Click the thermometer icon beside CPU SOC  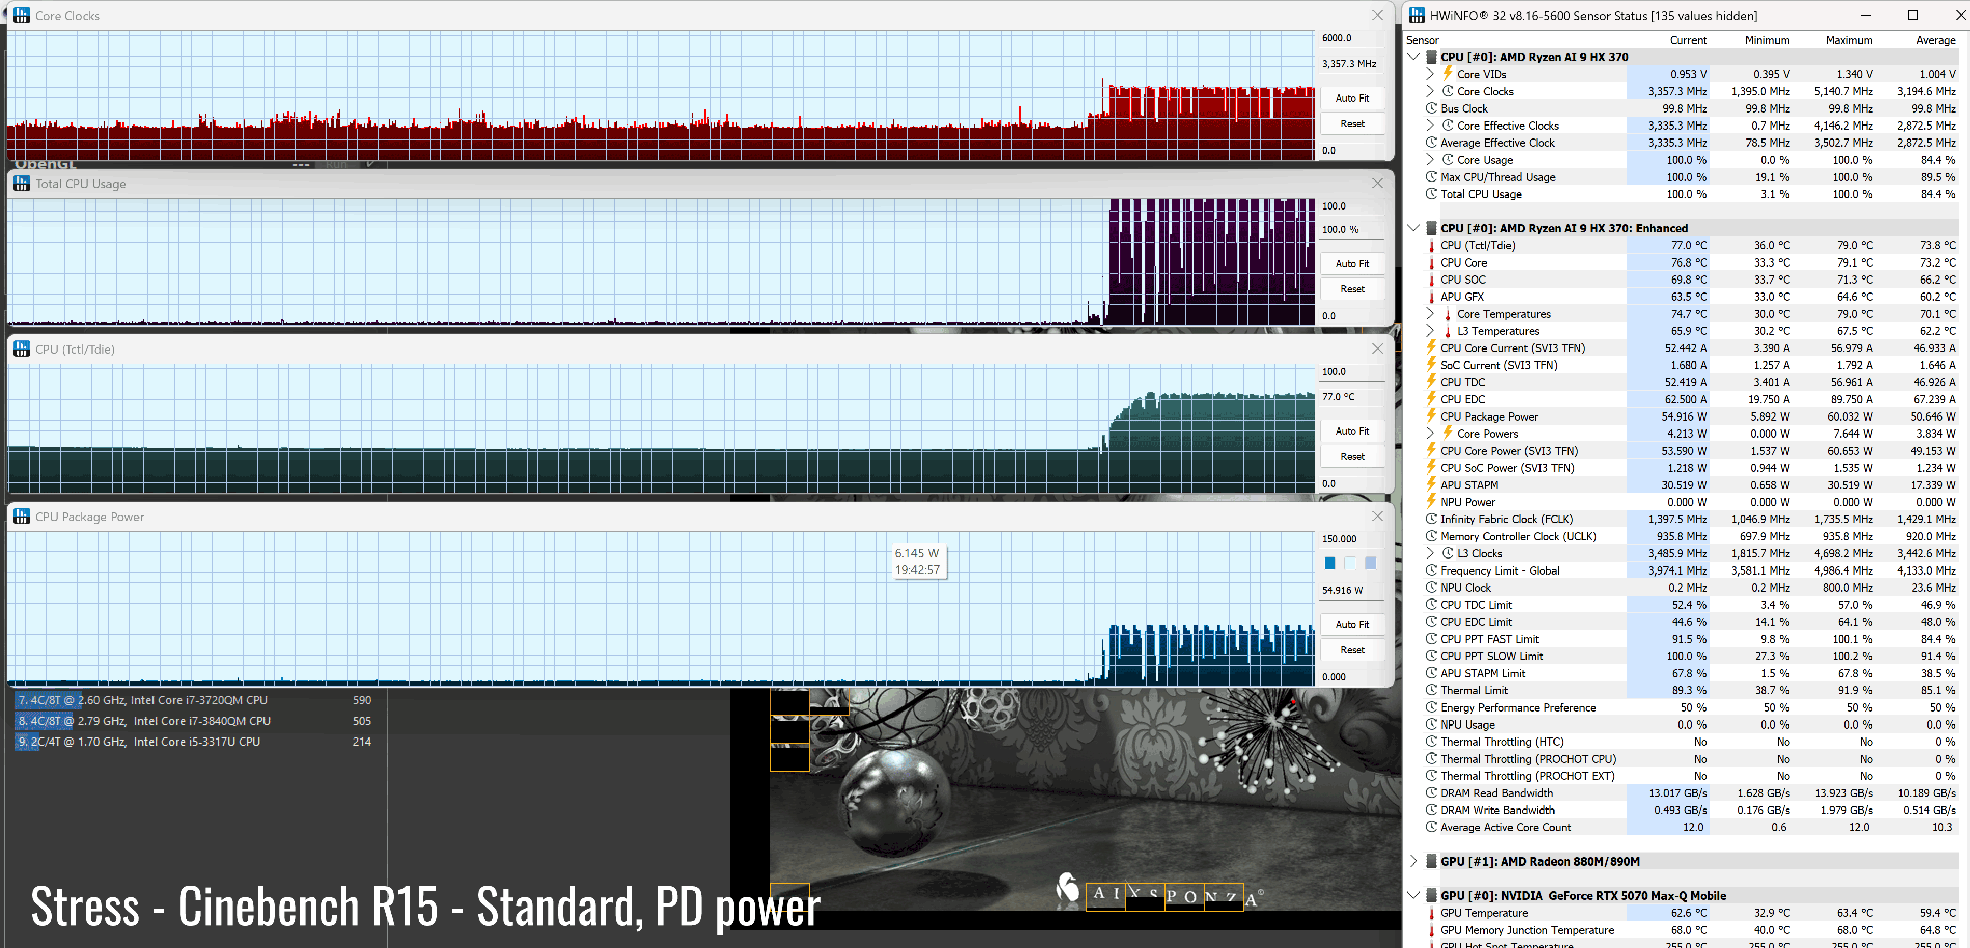[1431, 280]
